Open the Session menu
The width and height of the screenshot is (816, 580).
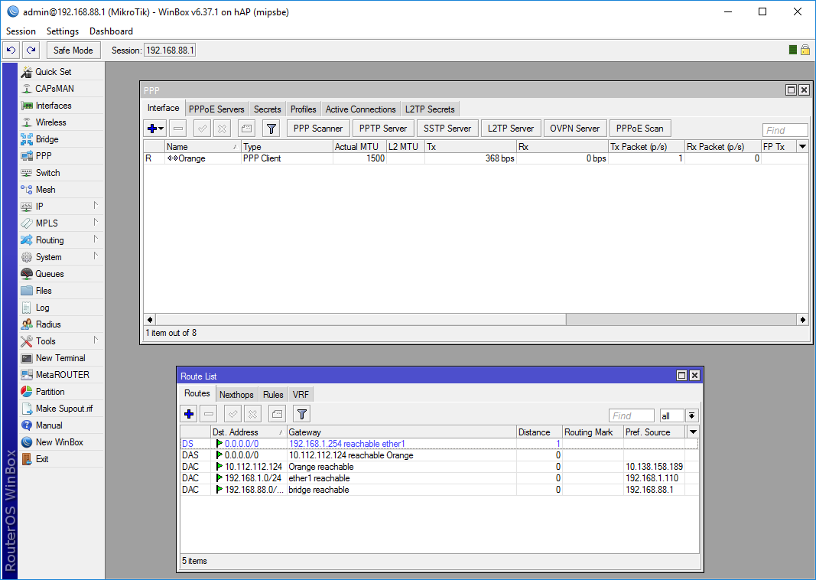[21, 31]
